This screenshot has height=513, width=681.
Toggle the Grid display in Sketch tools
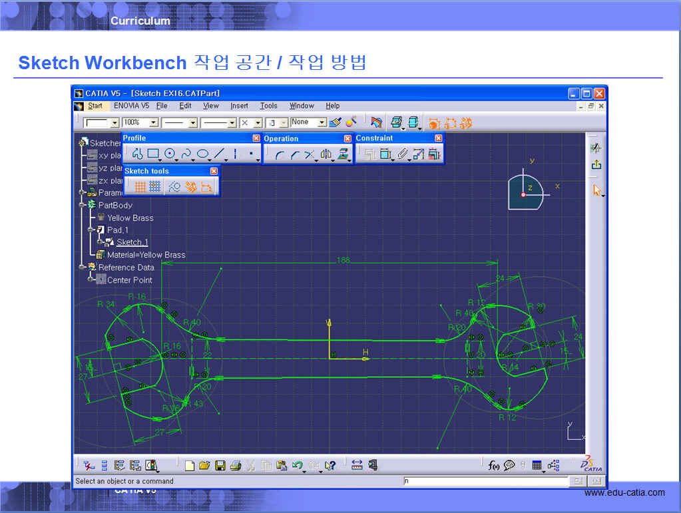point(140,187)
